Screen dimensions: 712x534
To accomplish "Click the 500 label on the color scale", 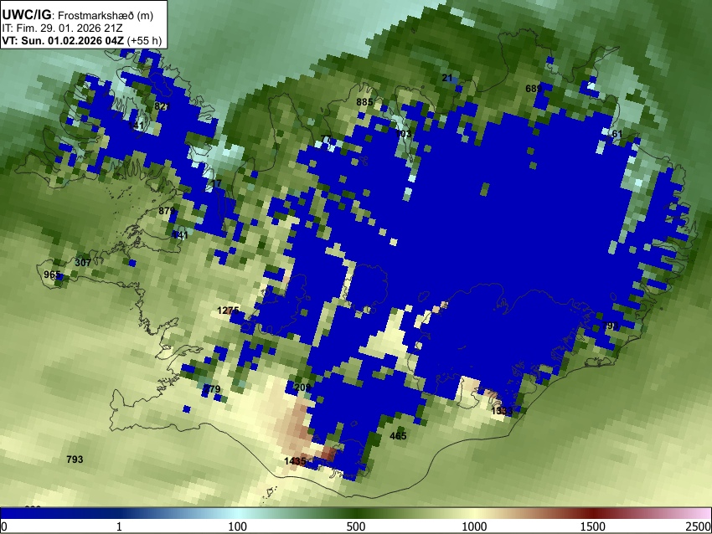I will (355, 526).
